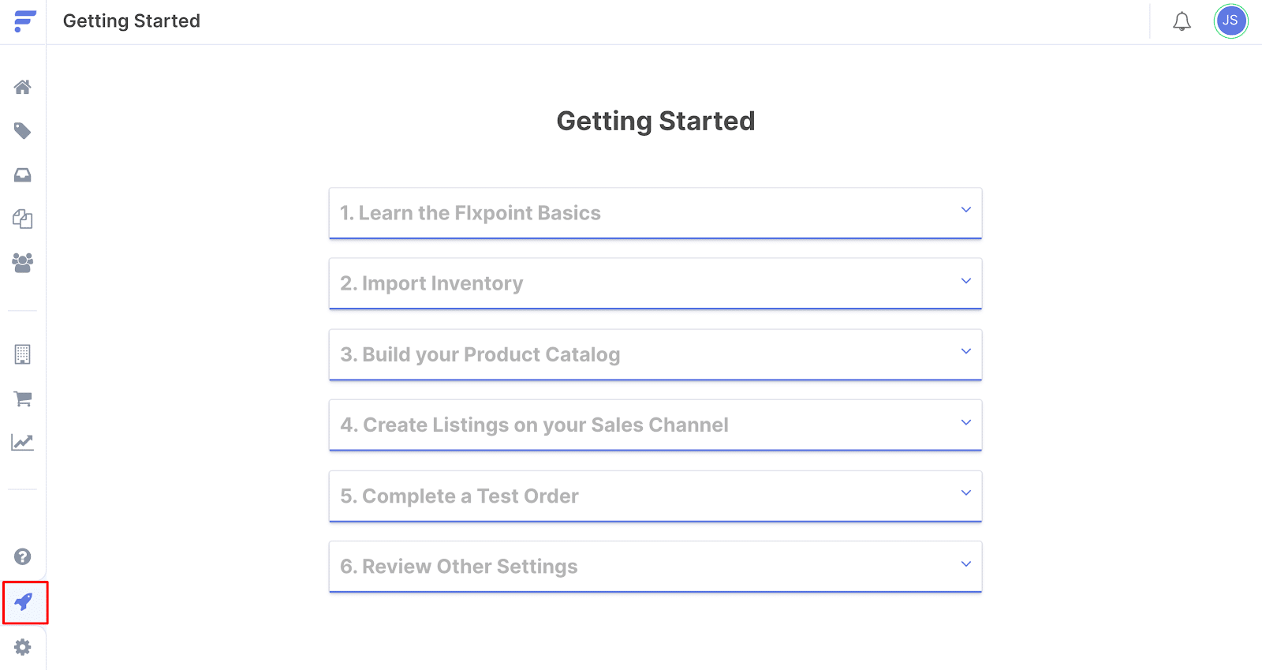This screenshot has width=1262, height=670.
Task: Click the Flxpoint logo icon
Action: 25,21
